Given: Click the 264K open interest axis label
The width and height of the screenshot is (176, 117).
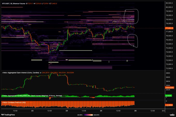Looking at the screenshot, I should (x=168, y=77).
